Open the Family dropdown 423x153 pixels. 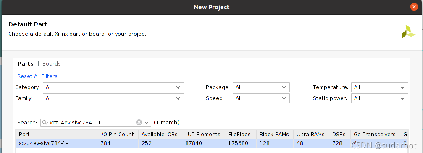click(x=113, y=98)
